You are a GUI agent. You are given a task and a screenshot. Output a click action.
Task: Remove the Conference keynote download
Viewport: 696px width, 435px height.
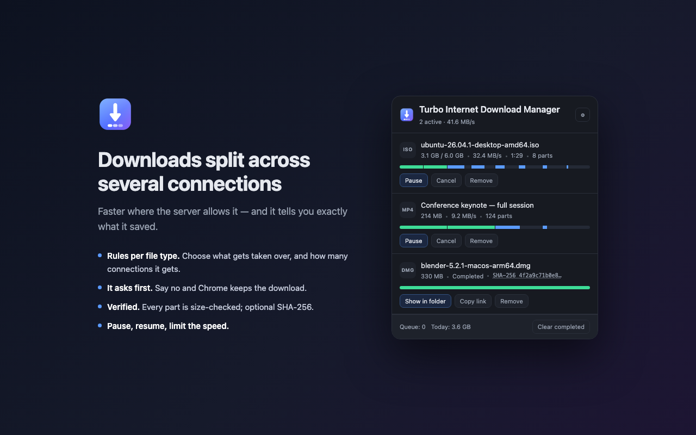point(481,241)
